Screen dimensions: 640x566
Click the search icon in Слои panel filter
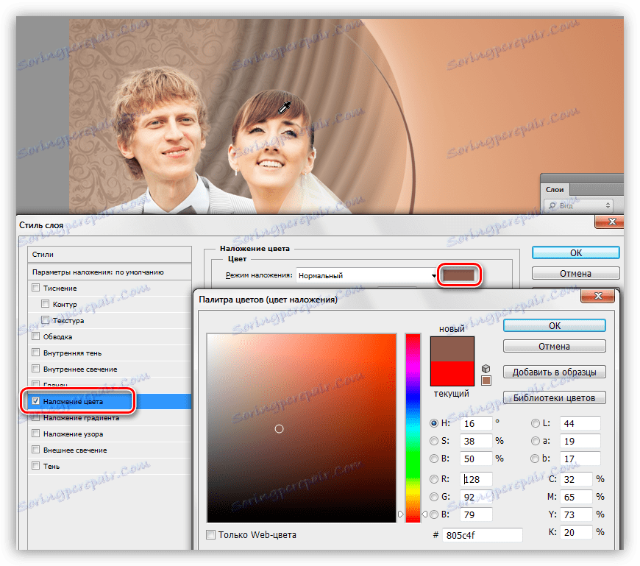(552, 205)
